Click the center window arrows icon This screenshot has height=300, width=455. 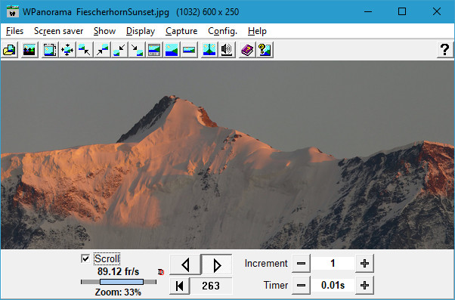67,50
